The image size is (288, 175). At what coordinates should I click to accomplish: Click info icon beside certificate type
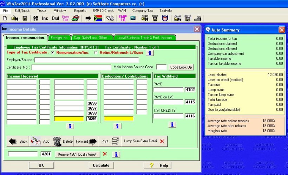[150, 53]
